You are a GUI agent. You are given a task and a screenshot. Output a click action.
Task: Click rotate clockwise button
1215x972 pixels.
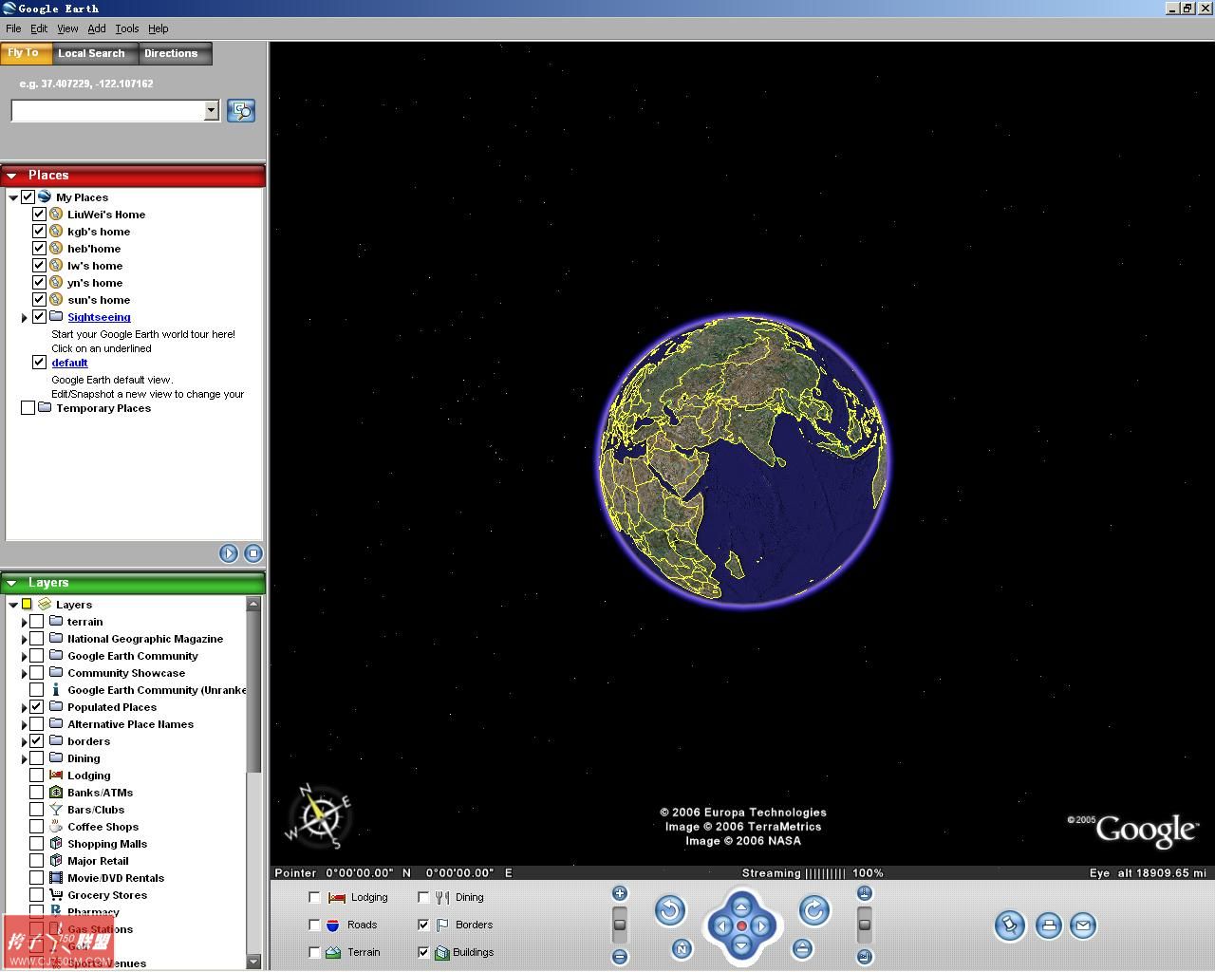point(814,911)
